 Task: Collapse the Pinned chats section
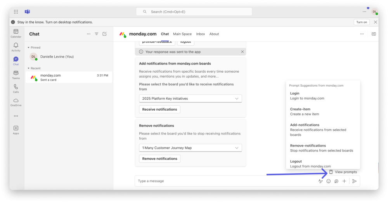point(28,48)
